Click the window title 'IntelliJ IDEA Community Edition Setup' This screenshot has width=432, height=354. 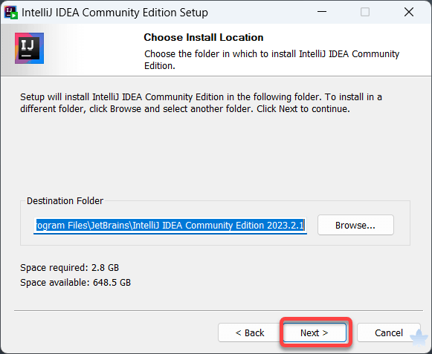click(x=115, y=13)
